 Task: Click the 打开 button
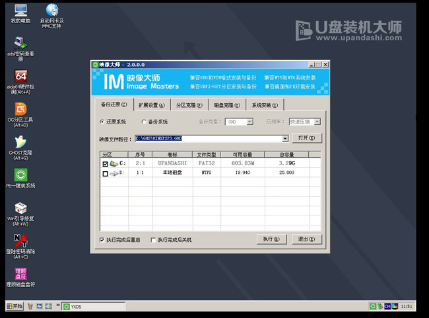pos(307,138)
